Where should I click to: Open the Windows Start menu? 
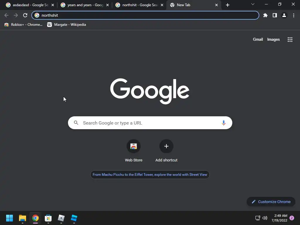pyautogui.click(x=10, y=218)
